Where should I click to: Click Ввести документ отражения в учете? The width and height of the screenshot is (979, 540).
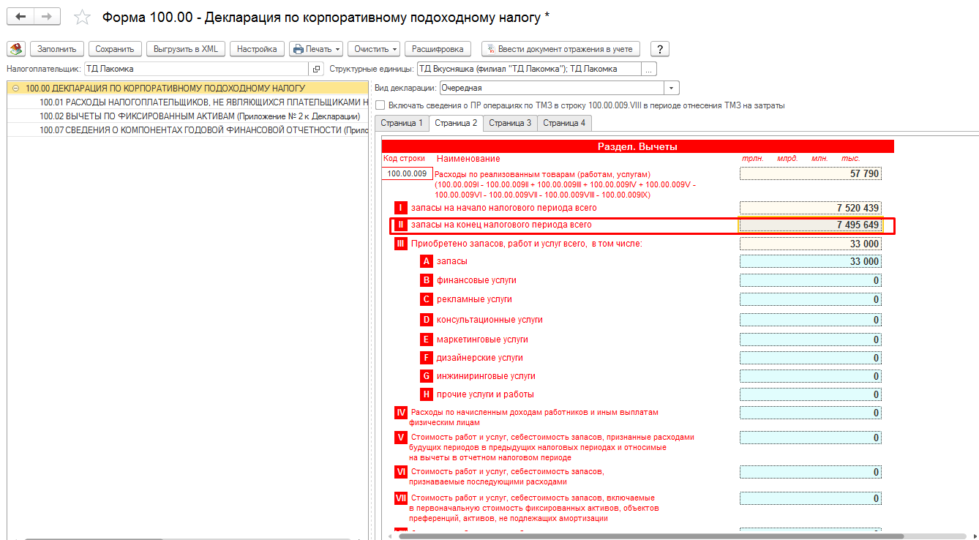pyautogui.click(x=560, y=49)
